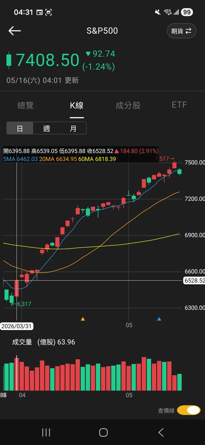The height and width of the screenshot is (445, 205).
Task: Tap the 6528.52 crosshair price label
Action: (194, 280)
